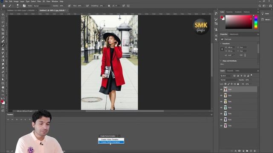Click the brush angle input field
The image size is (273, 153).
coord(117,6)
